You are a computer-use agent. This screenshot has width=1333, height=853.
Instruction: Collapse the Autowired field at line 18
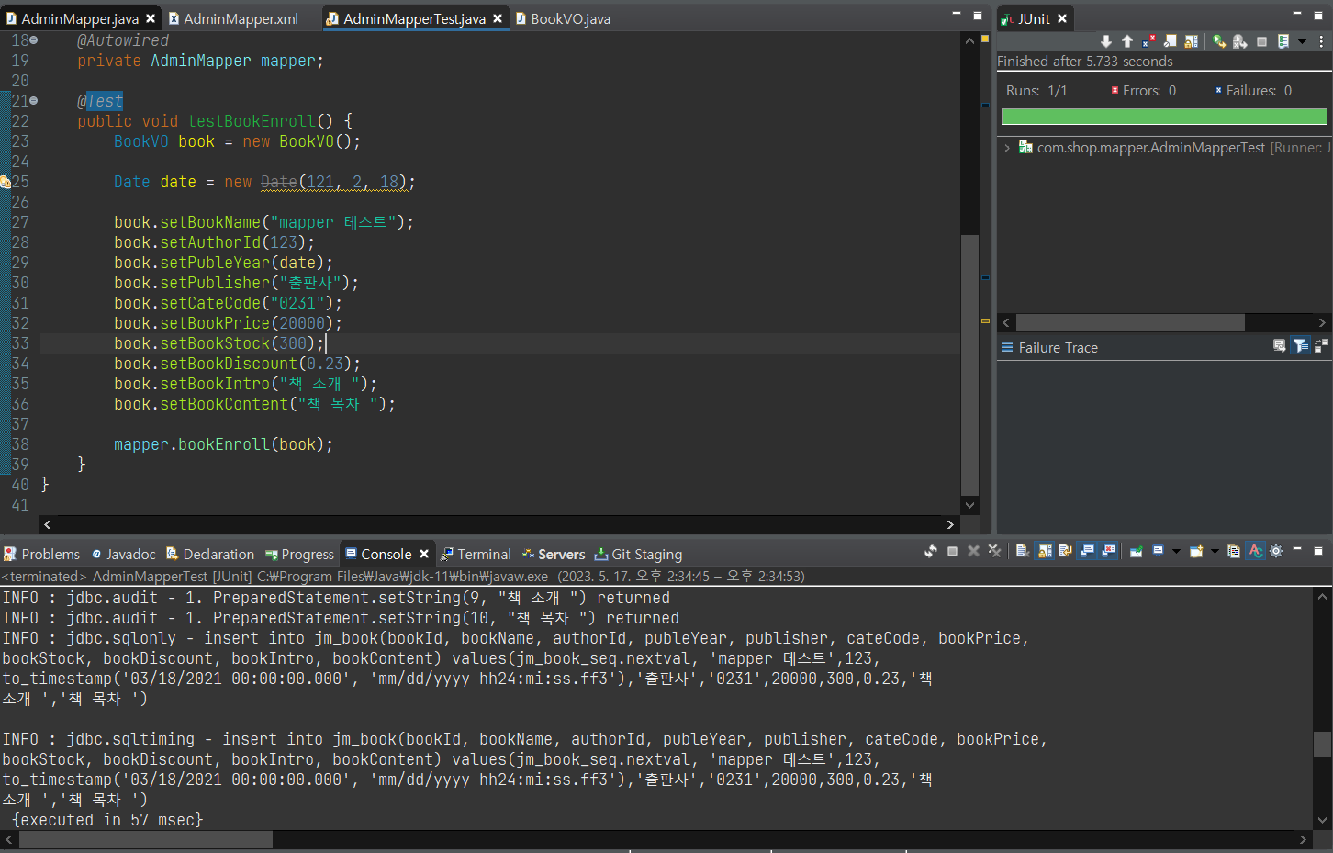34,40
